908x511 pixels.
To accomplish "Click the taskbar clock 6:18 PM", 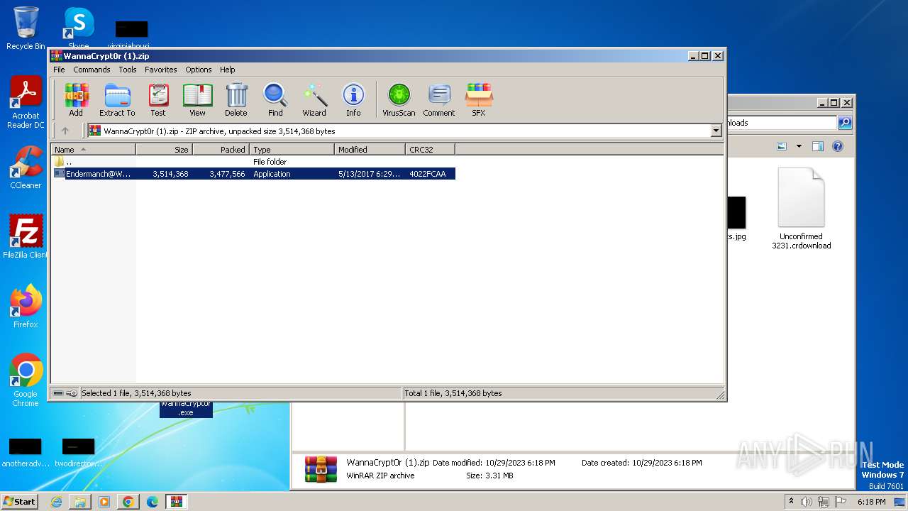I will tap(871, 502).
